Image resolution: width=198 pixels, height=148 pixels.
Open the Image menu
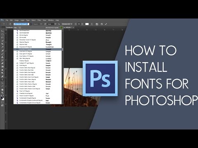click(x=16, y=20)
